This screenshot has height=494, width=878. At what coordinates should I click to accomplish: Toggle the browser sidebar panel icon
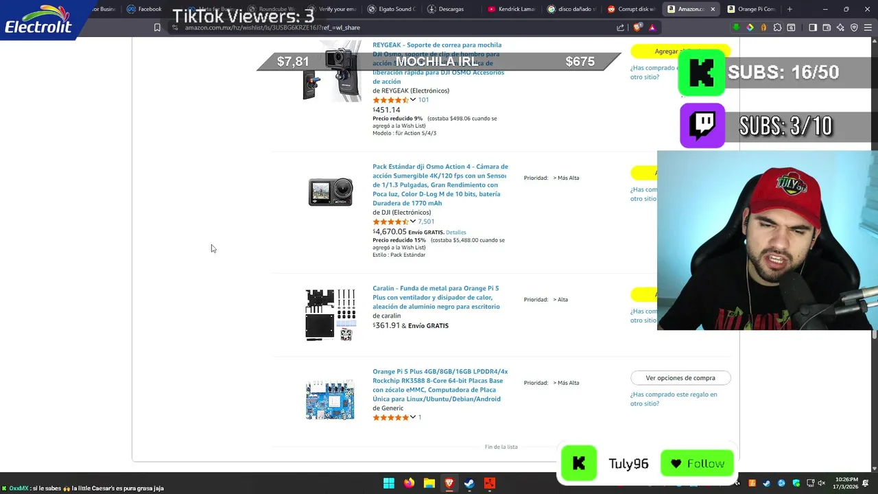(x=813, y=27)
